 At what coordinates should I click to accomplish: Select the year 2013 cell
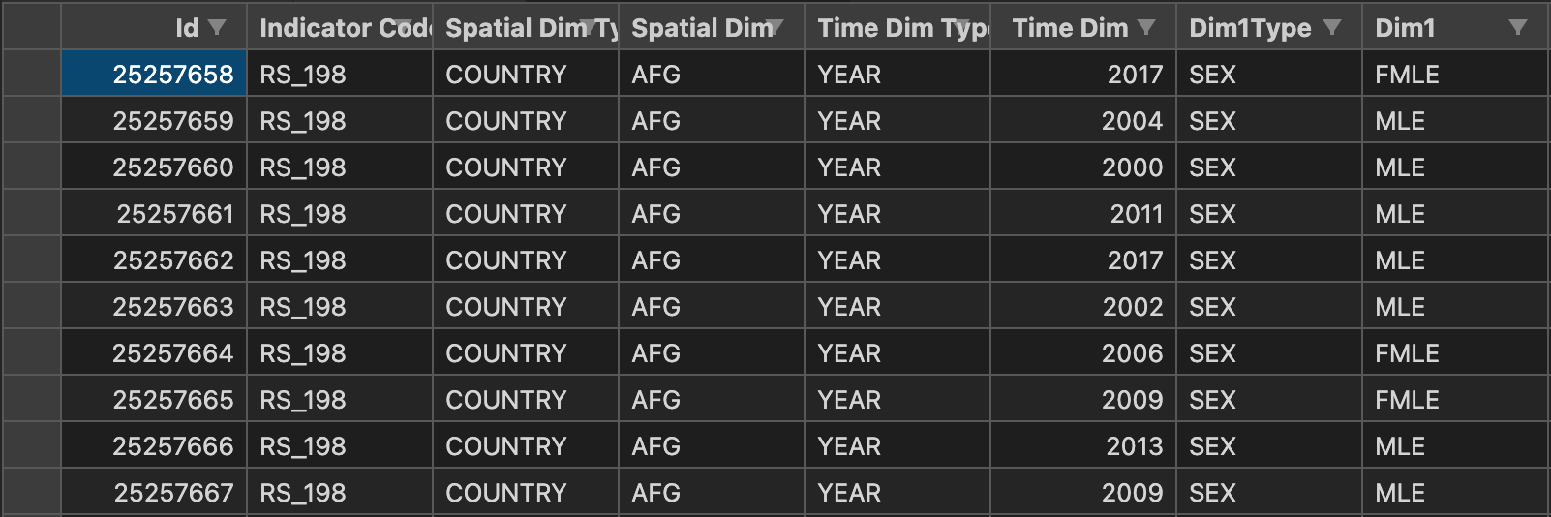(1083, 445)
